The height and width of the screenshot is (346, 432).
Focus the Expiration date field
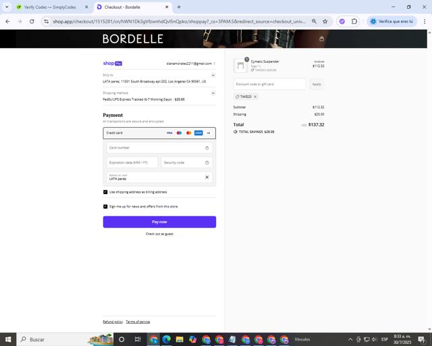click(132, 162)
